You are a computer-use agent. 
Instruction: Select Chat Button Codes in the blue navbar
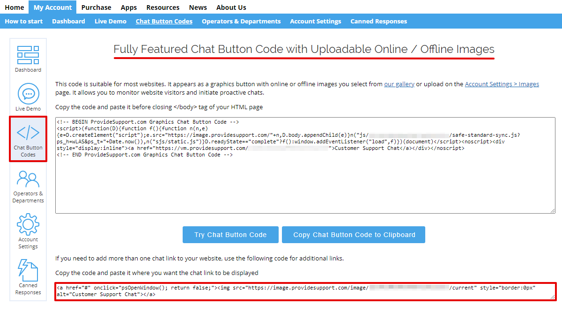tap(164, 21)
